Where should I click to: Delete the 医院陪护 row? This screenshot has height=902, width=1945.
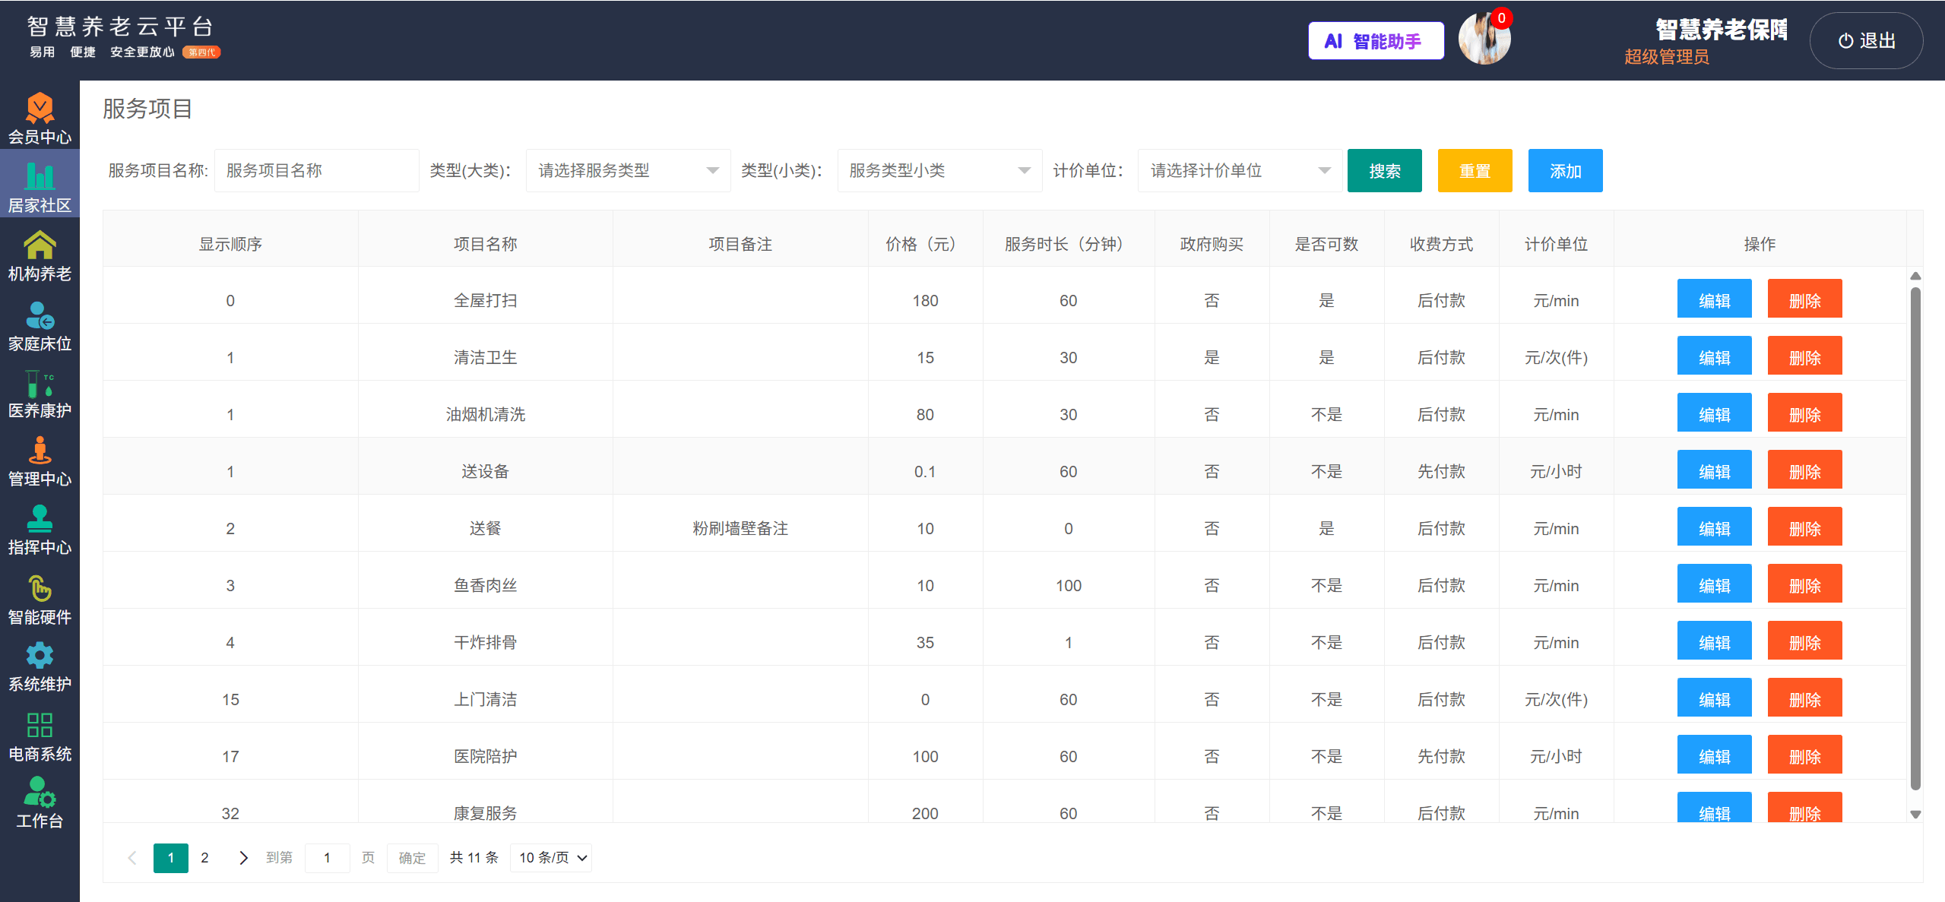coord(1804,755)
